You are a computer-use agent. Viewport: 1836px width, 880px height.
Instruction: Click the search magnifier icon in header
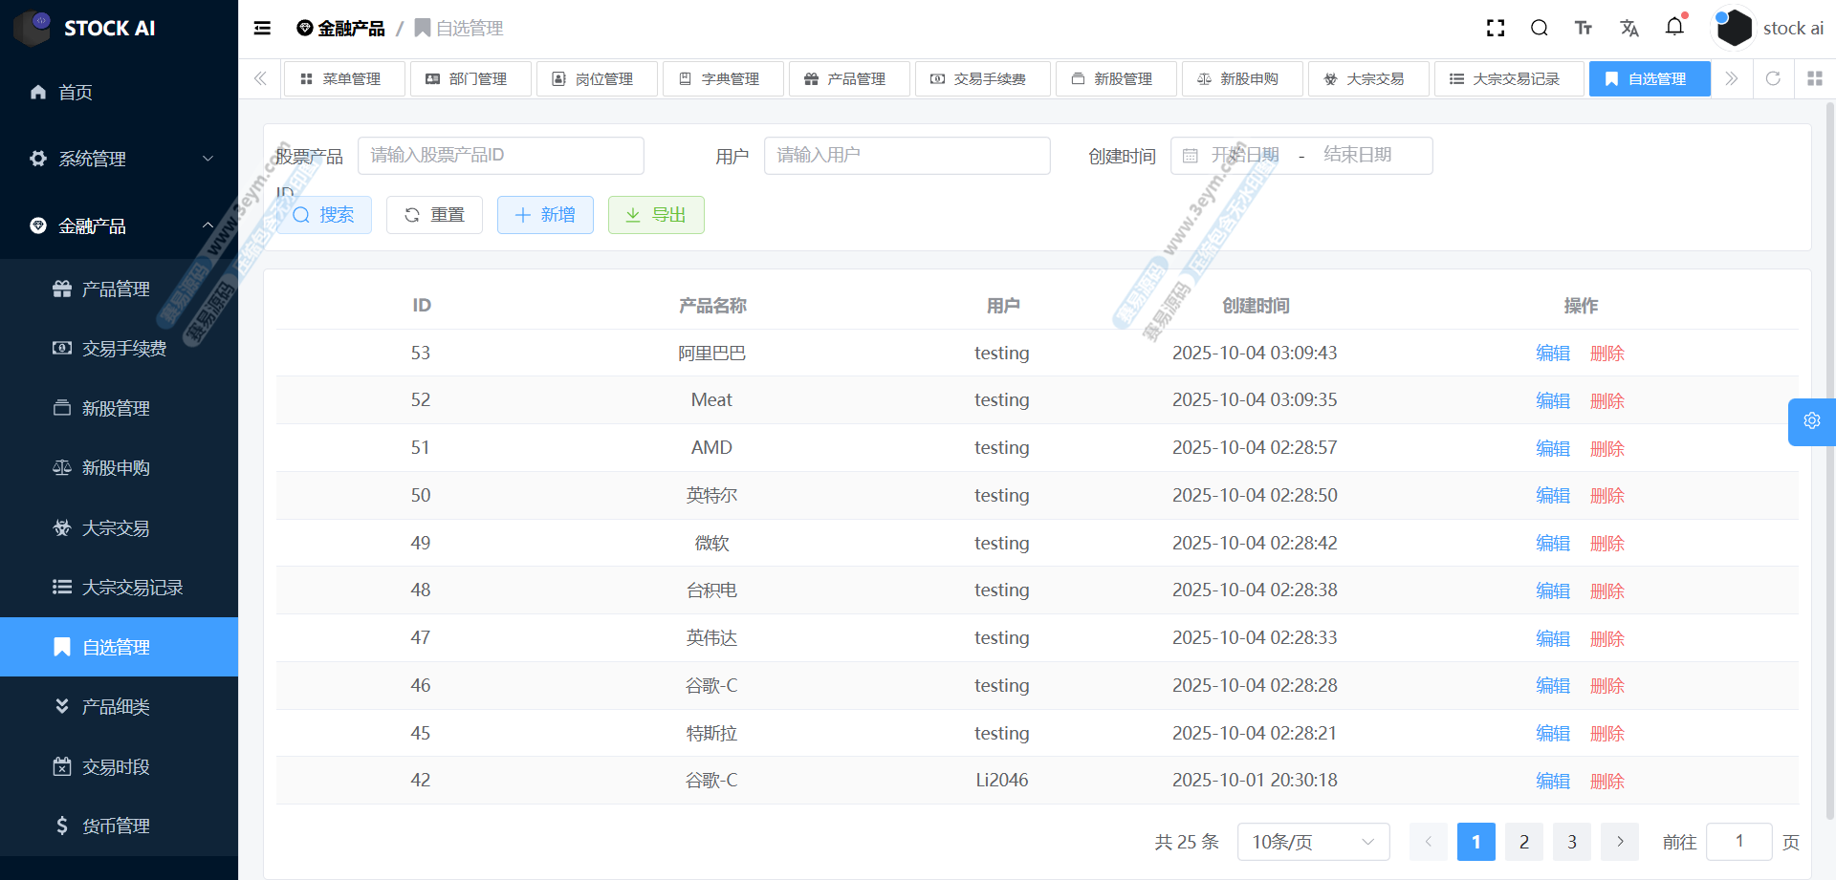[x=1539, y=29]
